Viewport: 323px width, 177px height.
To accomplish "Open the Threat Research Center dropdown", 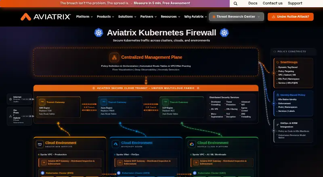I will click(237, 16).
